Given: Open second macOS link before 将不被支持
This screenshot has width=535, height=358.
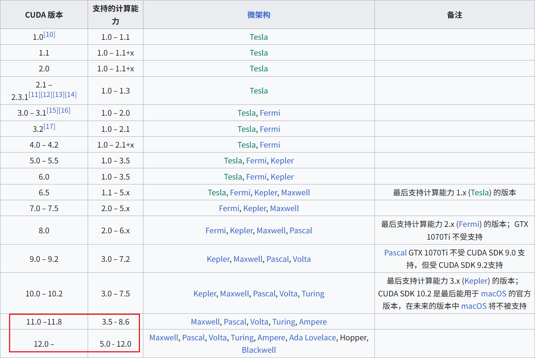Looking at the screenshot, I should click(x=474, y=306).
